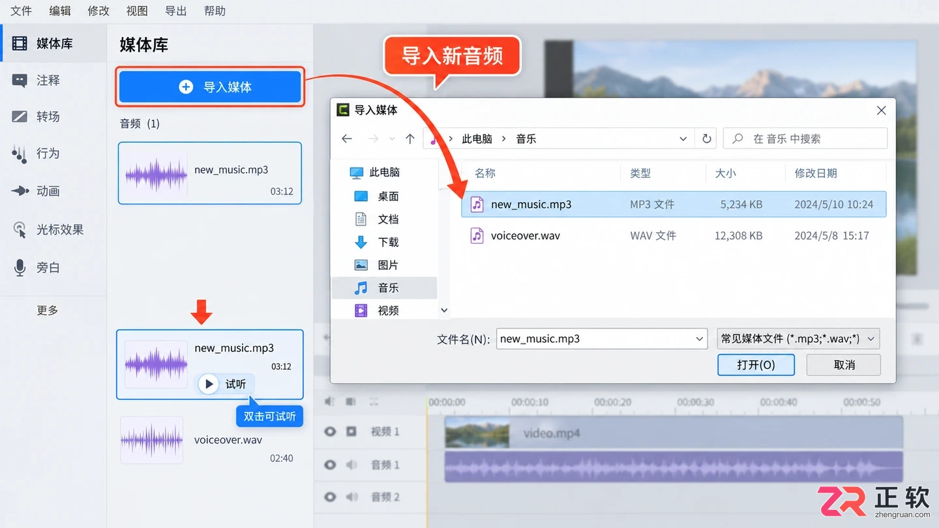The width and height of the screenshot is (939, 528).
Task: Toggle visibility eye of 音频 1 track
Action: pos(330,465)
